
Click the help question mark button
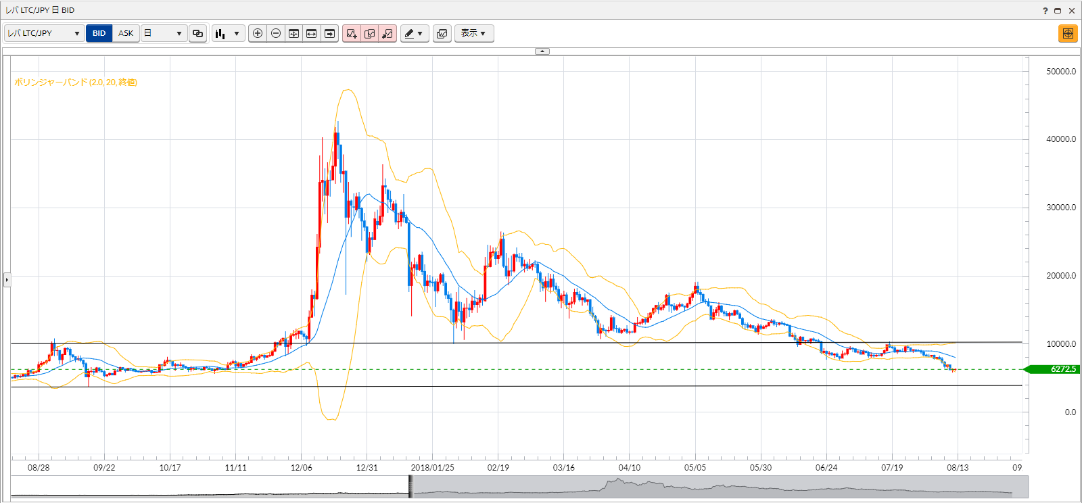point(1045,10)
